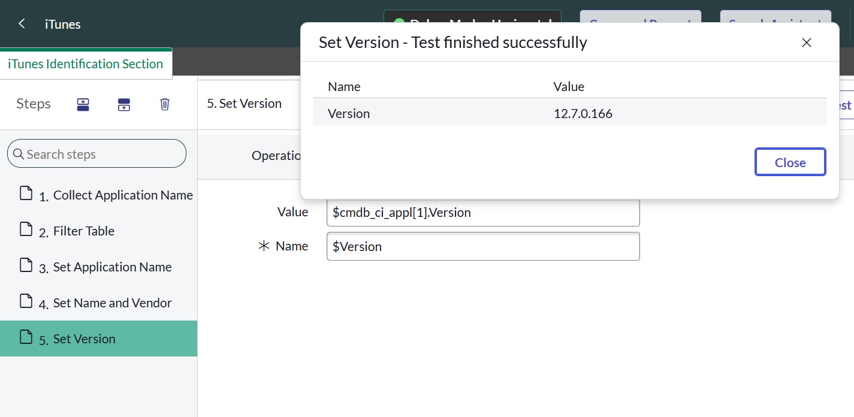Delete step using the trash icon
The width and height of the screenshot is (854, 417).
click(x=165, y=104)
